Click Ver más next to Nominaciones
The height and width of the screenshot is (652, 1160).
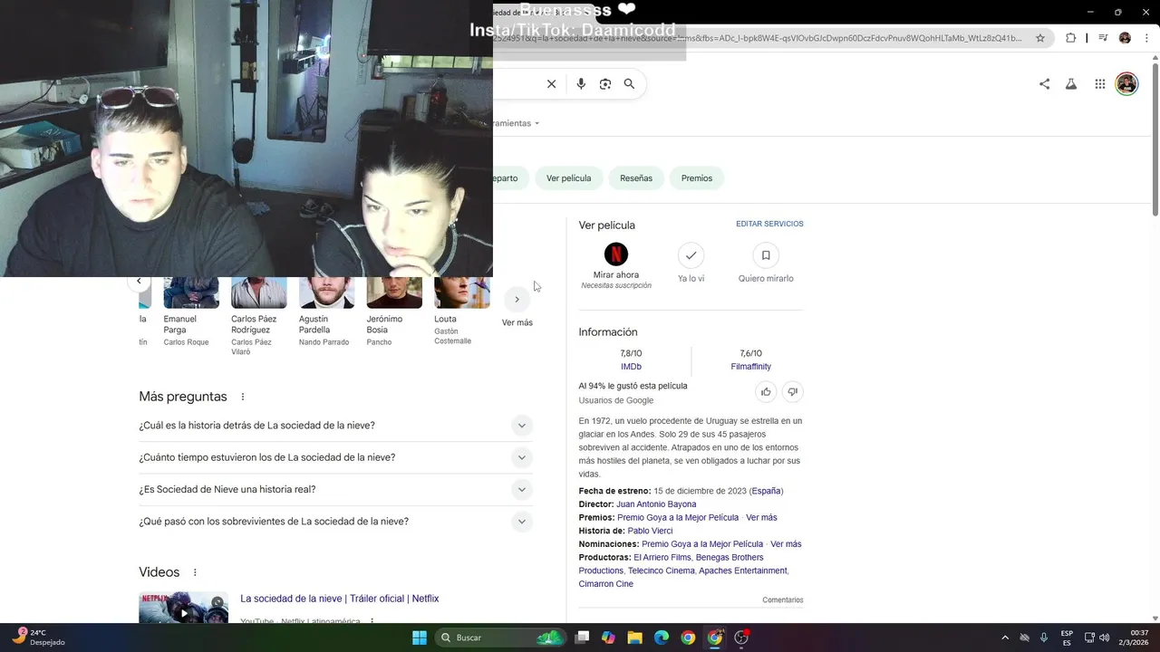pos(786,544)
